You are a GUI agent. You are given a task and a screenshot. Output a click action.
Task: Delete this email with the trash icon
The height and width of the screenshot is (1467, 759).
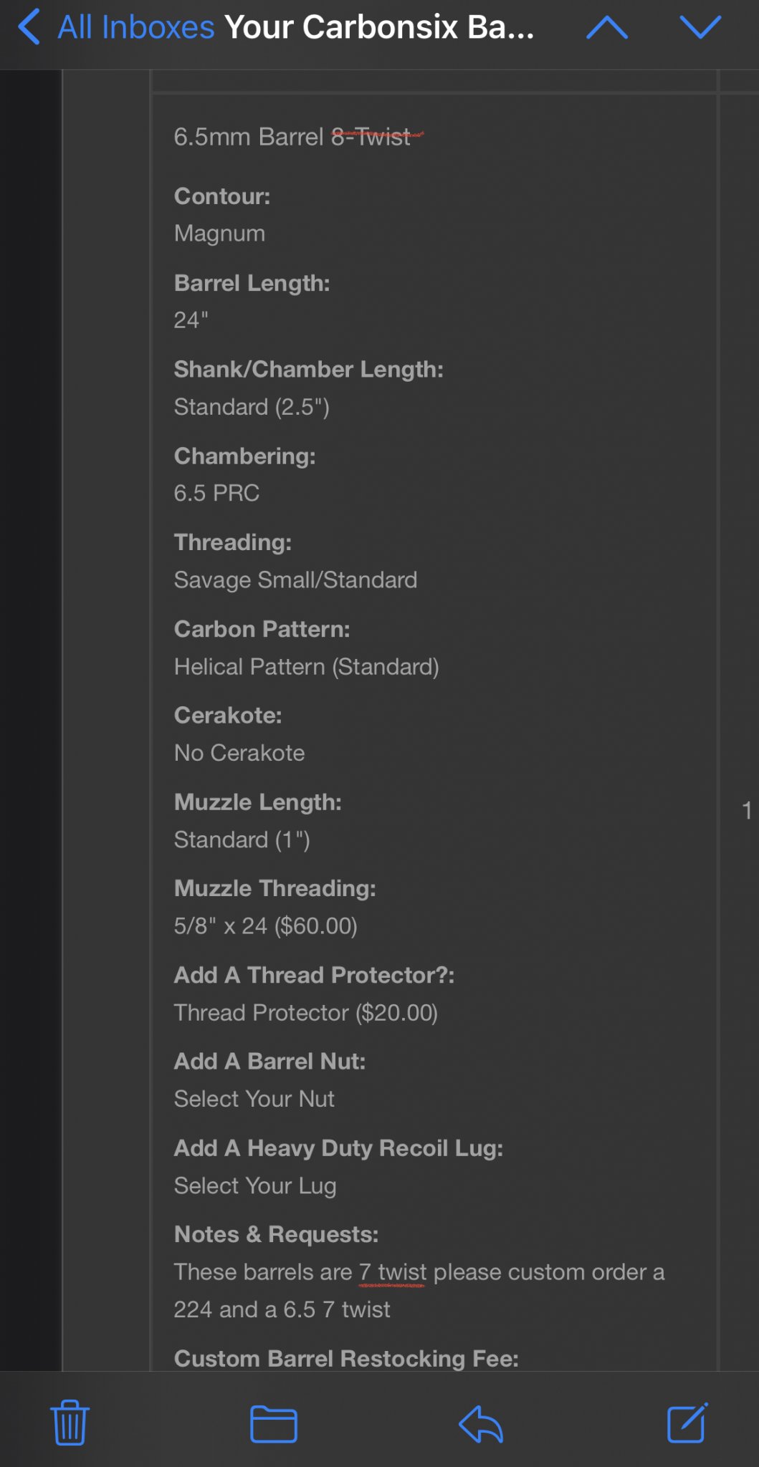pos(70,1423)
